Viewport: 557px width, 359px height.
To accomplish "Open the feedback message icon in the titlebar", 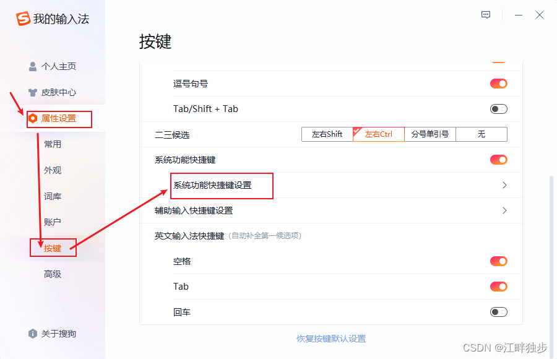I will point(485,15).
